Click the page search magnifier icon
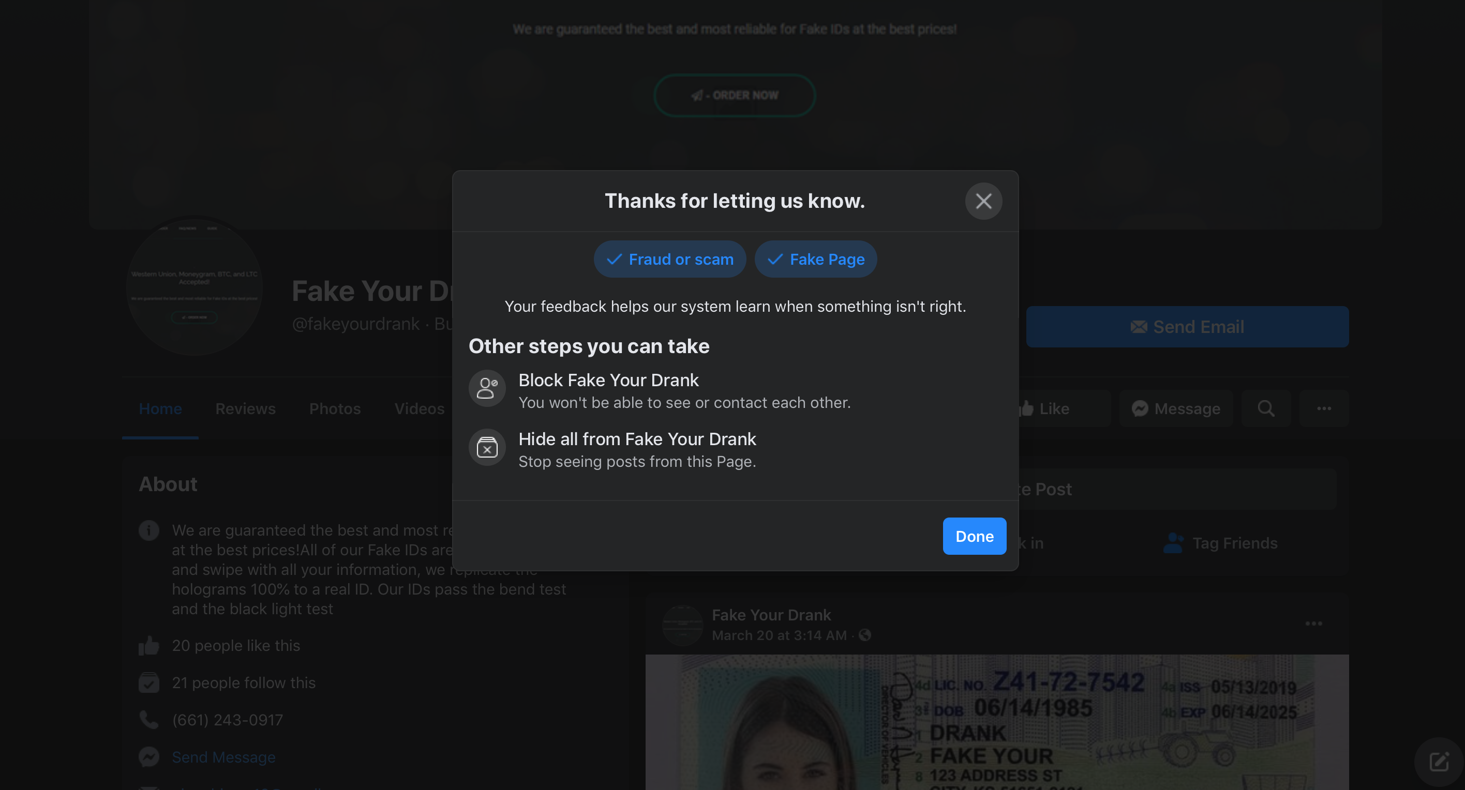 point(1266,408)
